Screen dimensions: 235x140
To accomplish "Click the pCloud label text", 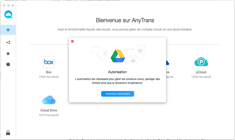I will [201, 72].
